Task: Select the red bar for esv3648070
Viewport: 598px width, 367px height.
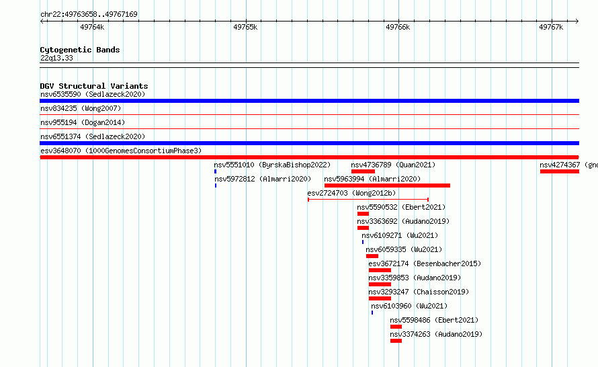Action: [x=309, y=157]
